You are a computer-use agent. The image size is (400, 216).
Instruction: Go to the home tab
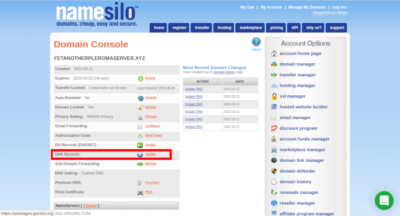159,28
